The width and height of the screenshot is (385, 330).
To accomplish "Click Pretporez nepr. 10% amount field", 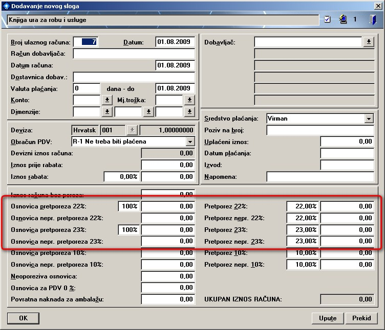I will [x=347, y=265].
